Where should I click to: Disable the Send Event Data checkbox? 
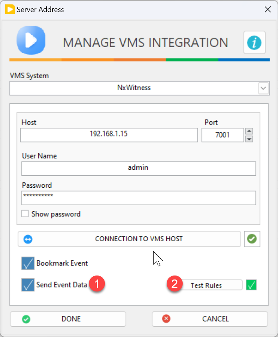(28, 285)
